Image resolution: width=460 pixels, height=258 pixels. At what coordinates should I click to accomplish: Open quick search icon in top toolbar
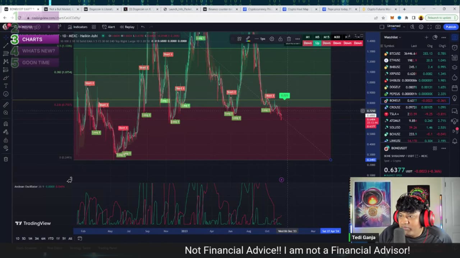[412, 27]
